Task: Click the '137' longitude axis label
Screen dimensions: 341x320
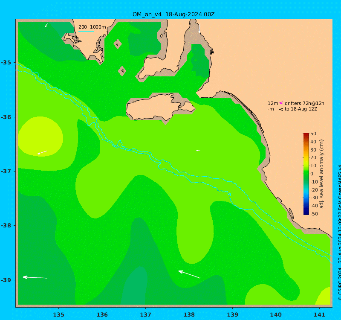Action: coord(145,314)
